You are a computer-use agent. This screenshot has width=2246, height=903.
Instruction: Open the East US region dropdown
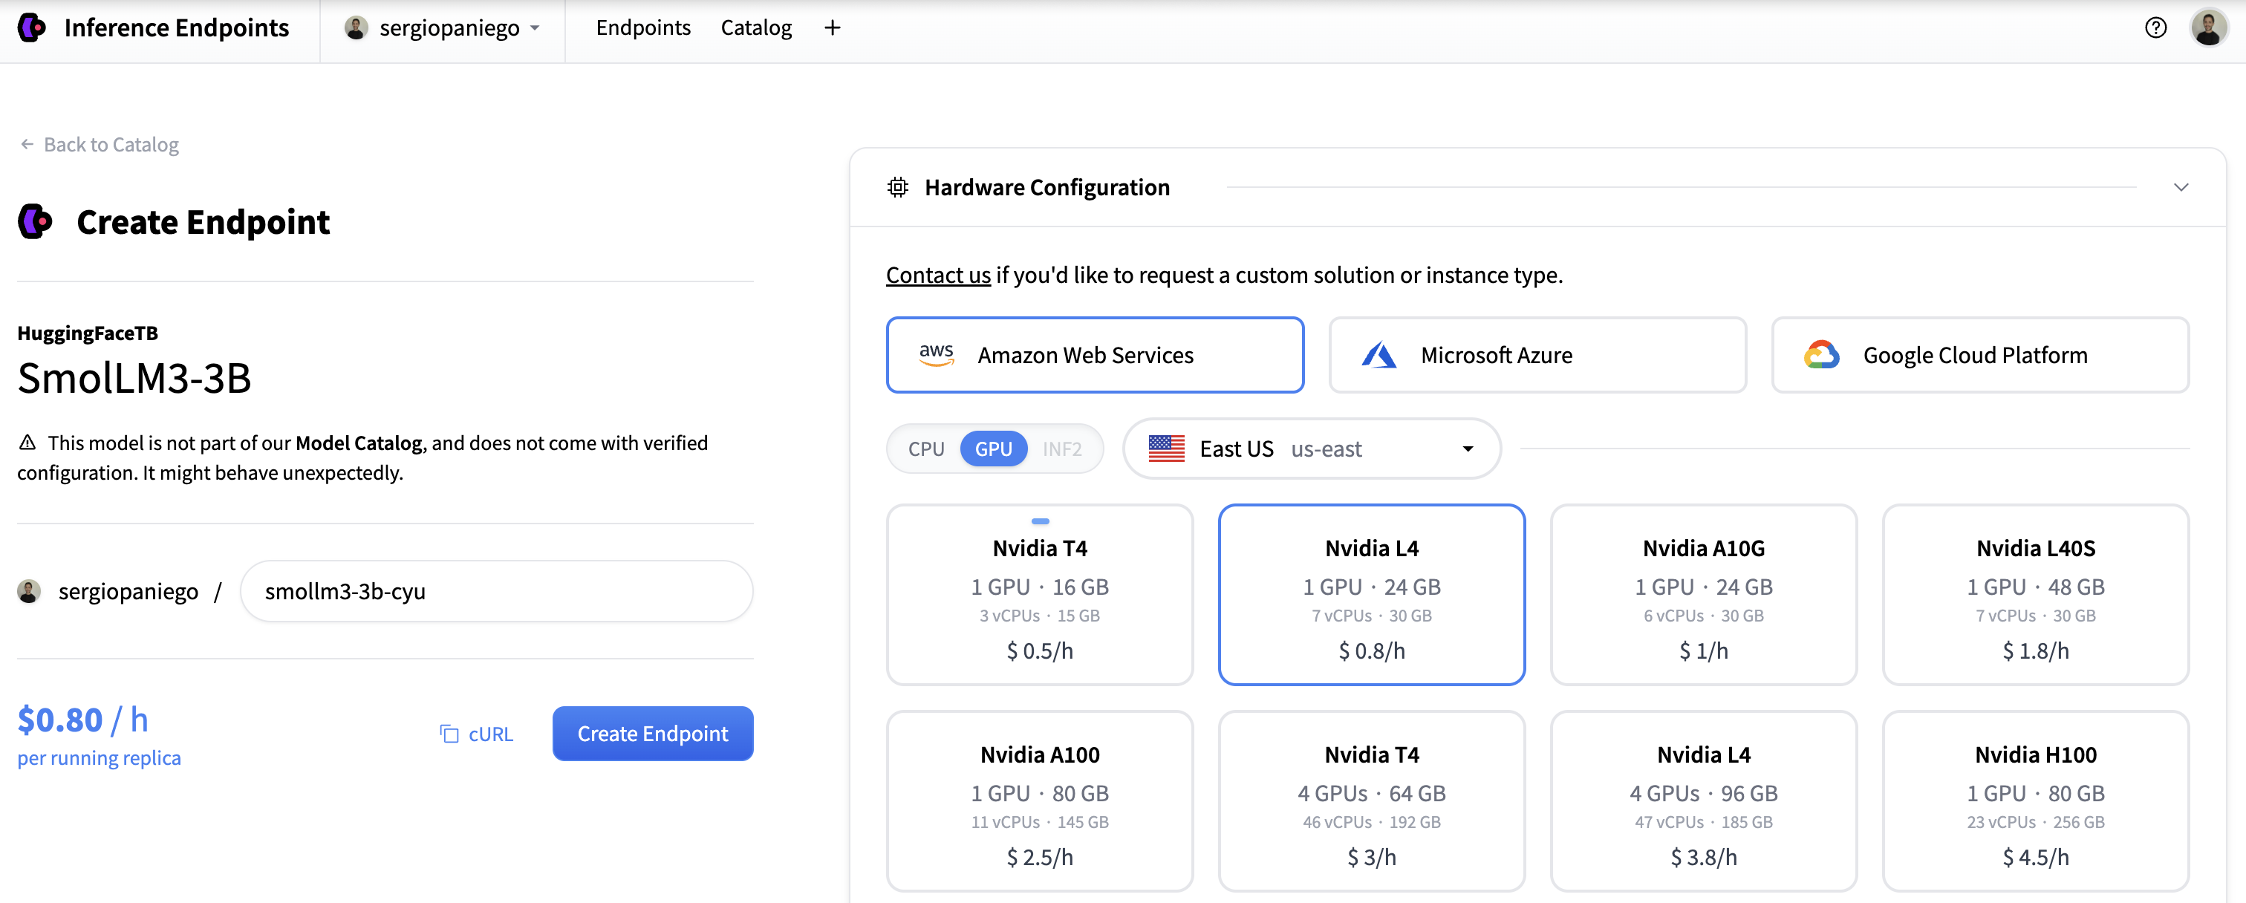pyautogui.click(x=1310, y=449)
